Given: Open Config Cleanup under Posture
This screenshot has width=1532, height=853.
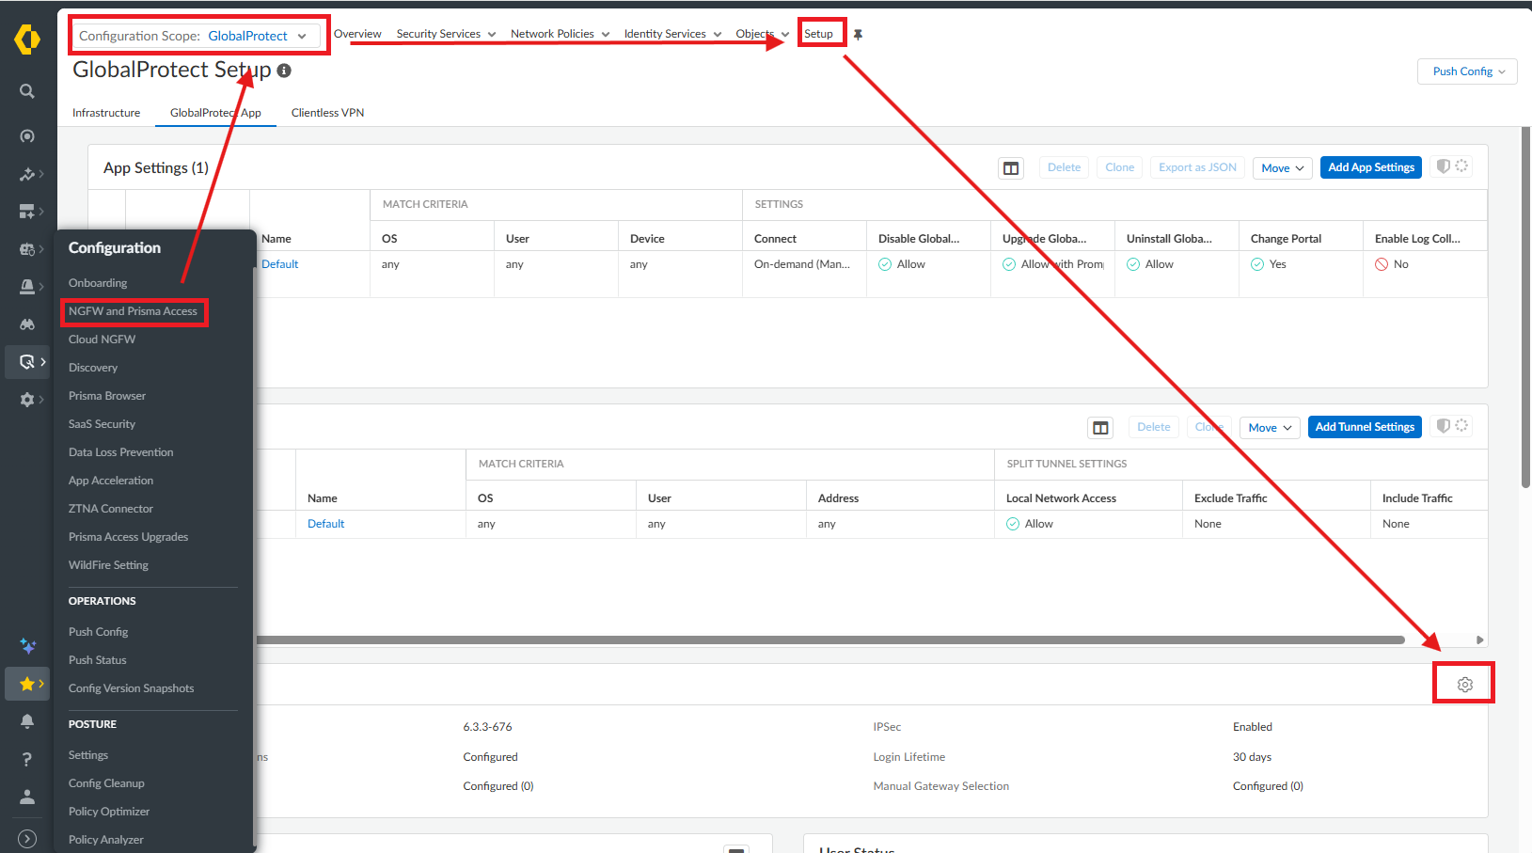Looking at the screenshot, I should click(x=106, y=783).
